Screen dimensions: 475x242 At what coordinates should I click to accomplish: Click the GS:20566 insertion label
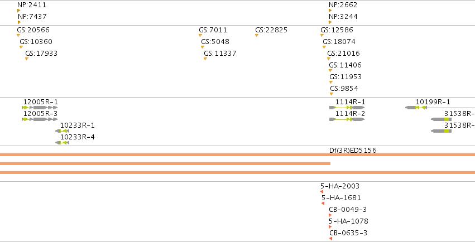click(33, 30)
